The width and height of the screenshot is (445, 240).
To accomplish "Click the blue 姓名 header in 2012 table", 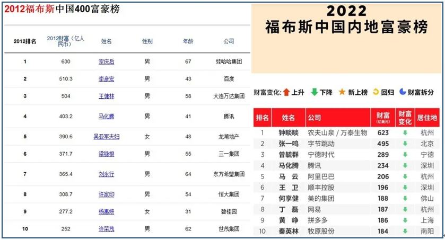I will point(107,41).
